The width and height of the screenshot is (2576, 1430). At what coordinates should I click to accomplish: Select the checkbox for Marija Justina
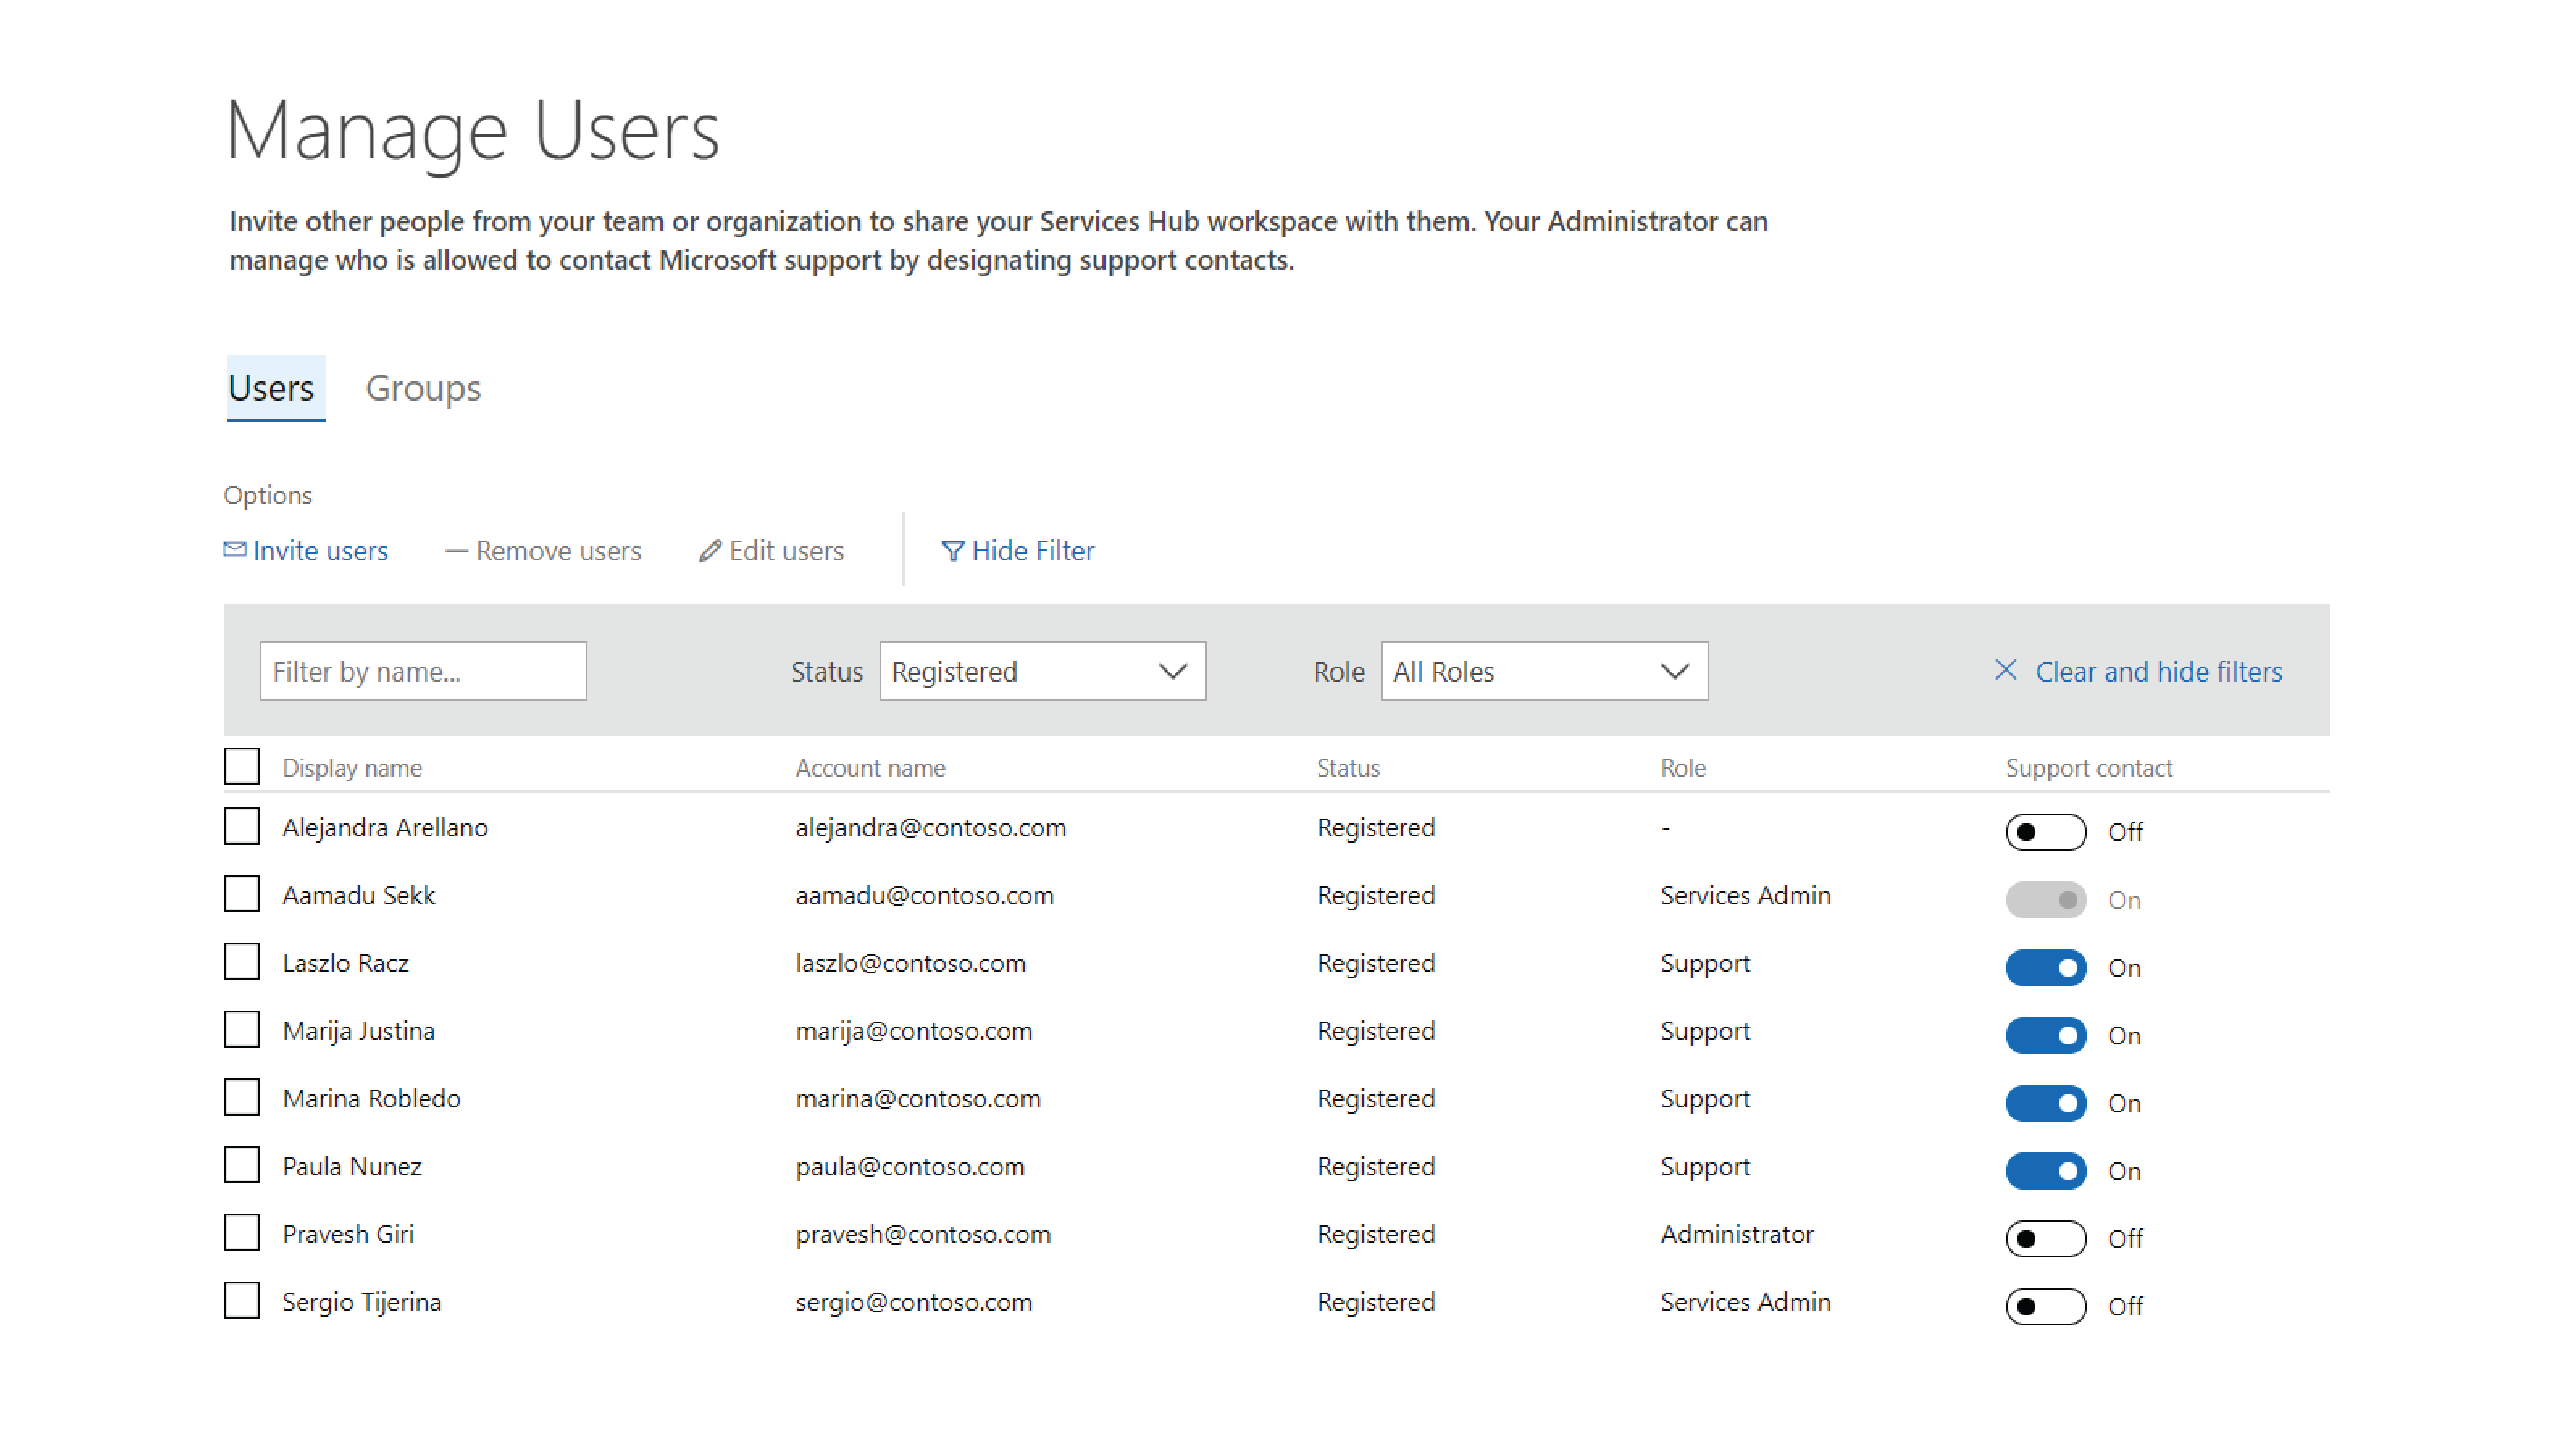(243, 1030)
